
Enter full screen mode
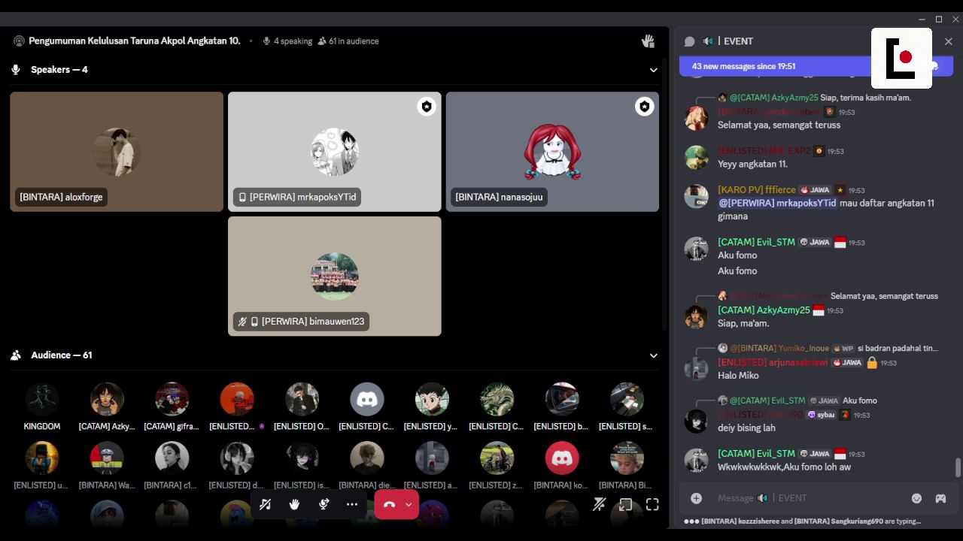point(652,504)
